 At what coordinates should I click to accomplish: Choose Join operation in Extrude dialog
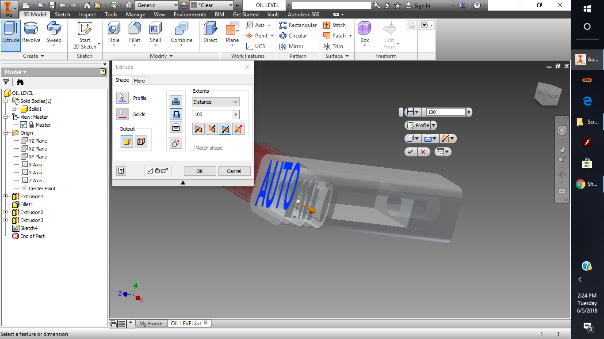click(x=176, y=102)
